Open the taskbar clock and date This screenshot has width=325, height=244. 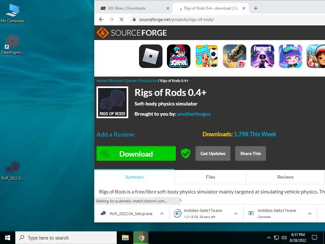tap(298, 238)
